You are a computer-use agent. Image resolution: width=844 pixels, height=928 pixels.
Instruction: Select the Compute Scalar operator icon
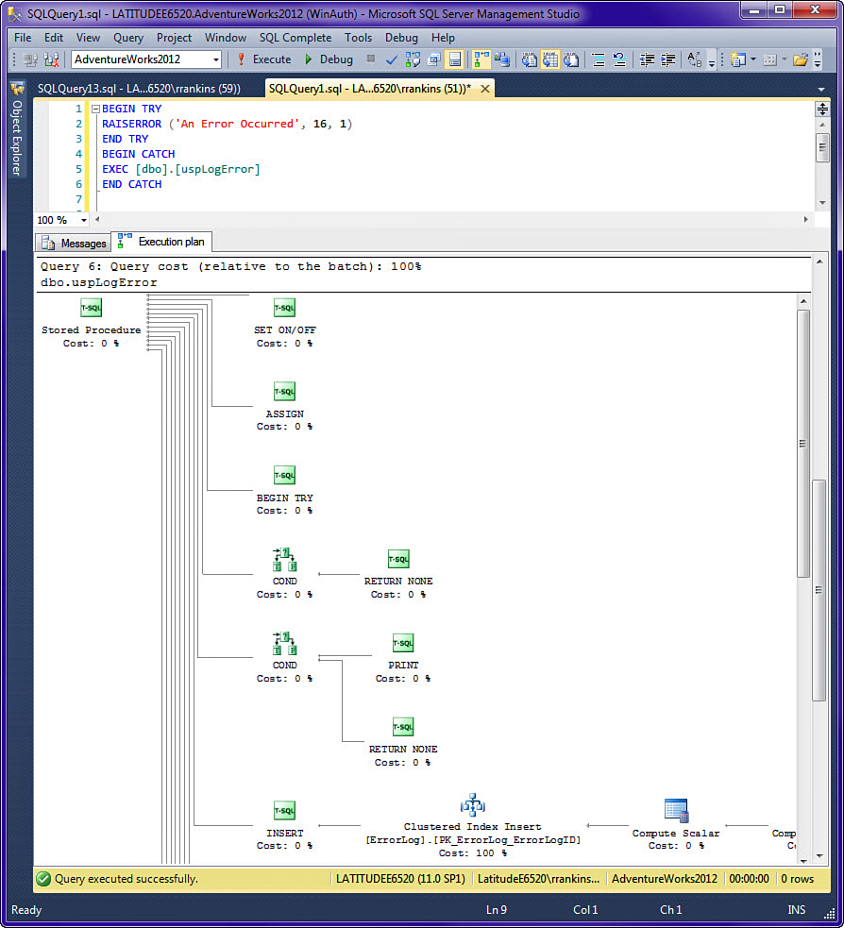pyautogui.click(x=676, y=811)
